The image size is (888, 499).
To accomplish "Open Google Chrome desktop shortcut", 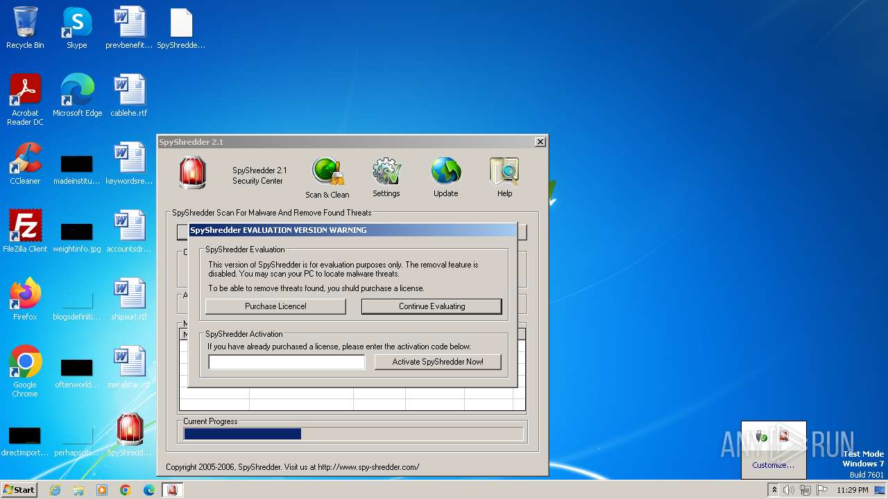I will point(25,371).
